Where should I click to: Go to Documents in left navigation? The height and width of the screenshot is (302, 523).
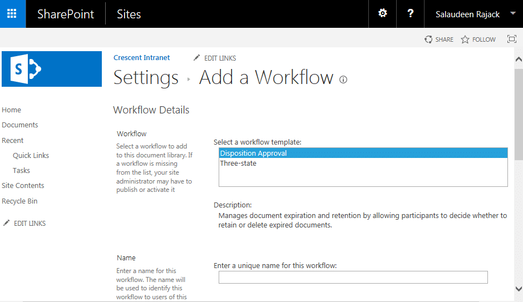point(20,125)
